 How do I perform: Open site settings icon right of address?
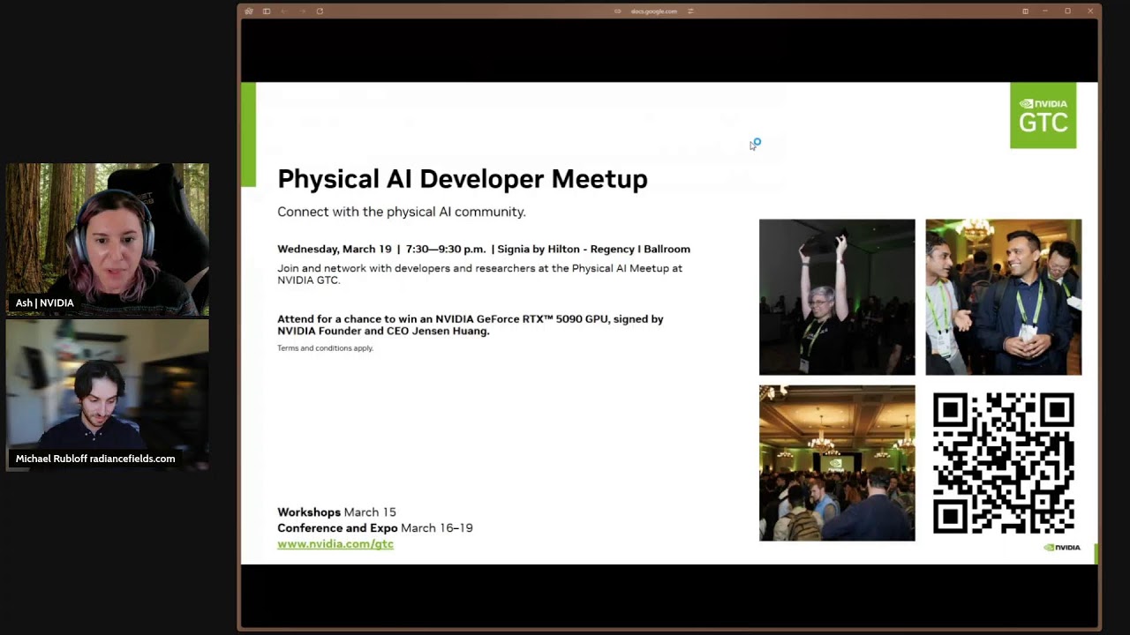point(690,11)
